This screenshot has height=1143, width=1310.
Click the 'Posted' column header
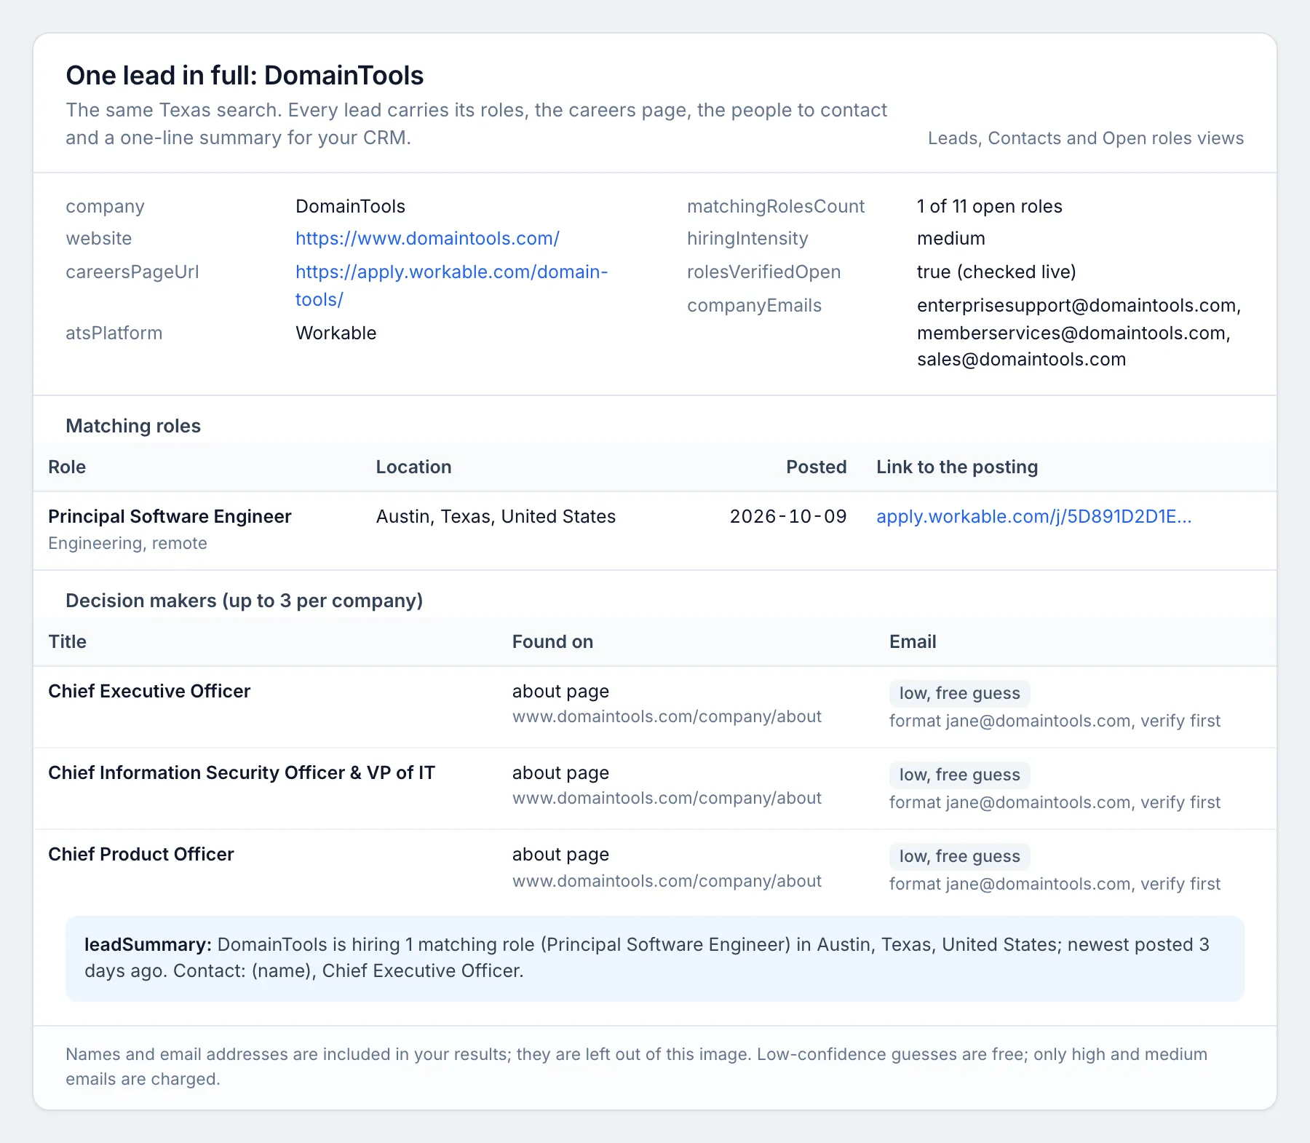click(x=816, y=467)
